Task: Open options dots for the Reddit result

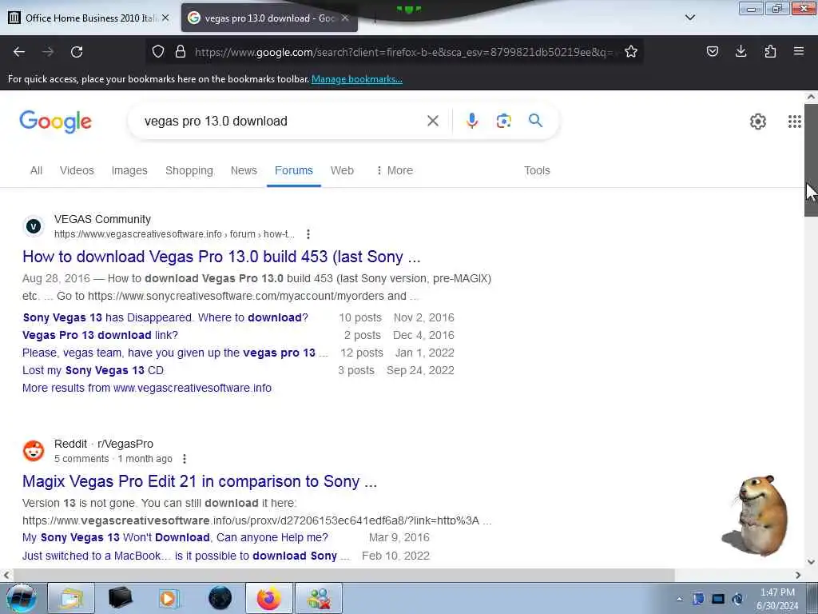Action: tap(185, 459)
